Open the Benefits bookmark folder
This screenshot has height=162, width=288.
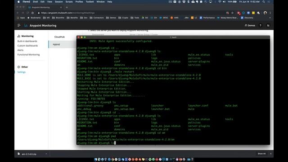tap(72, 18)
